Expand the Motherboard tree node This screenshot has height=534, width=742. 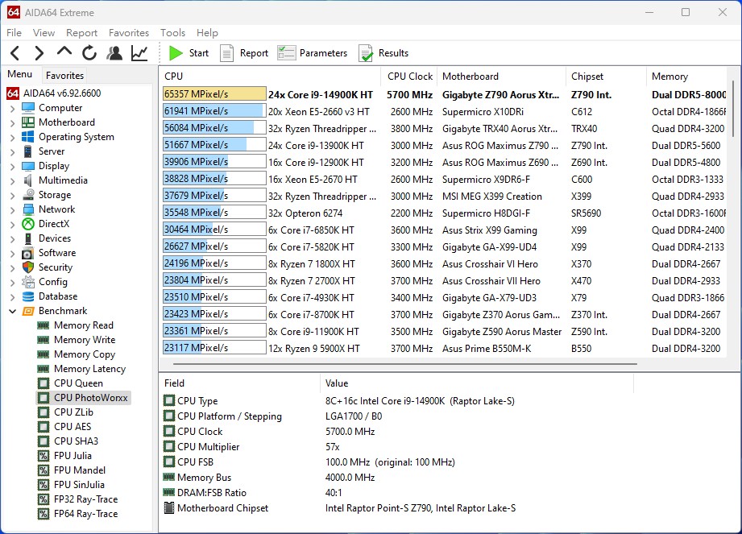pos(12,122)
